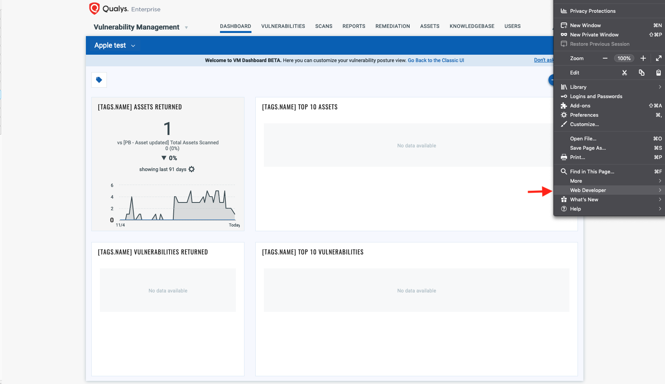Cut using the scissors icon in Edit row

(625, 73)
